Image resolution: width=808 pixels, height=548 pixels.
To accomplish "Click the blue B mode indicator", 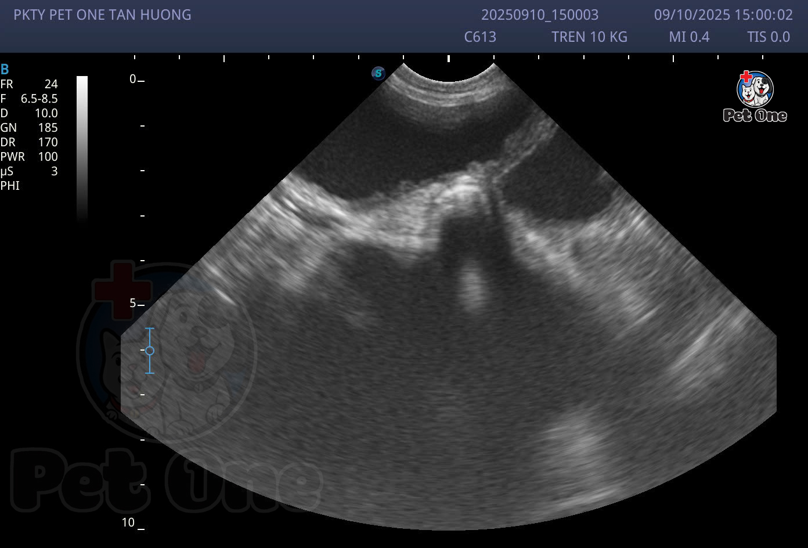I will [x=5, y=70].
